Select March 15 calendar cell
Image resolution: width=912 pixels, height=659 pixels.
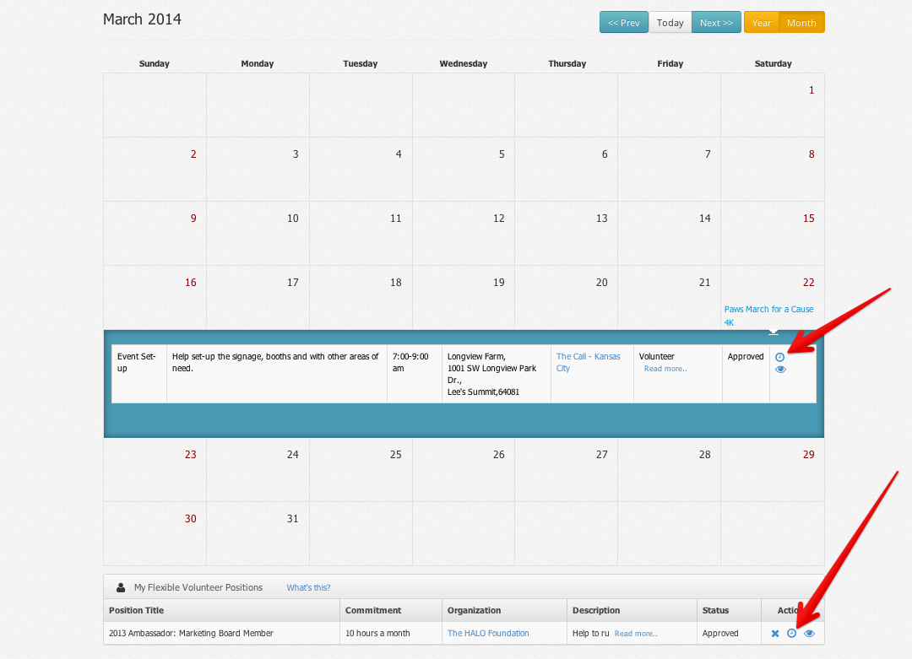772,233
